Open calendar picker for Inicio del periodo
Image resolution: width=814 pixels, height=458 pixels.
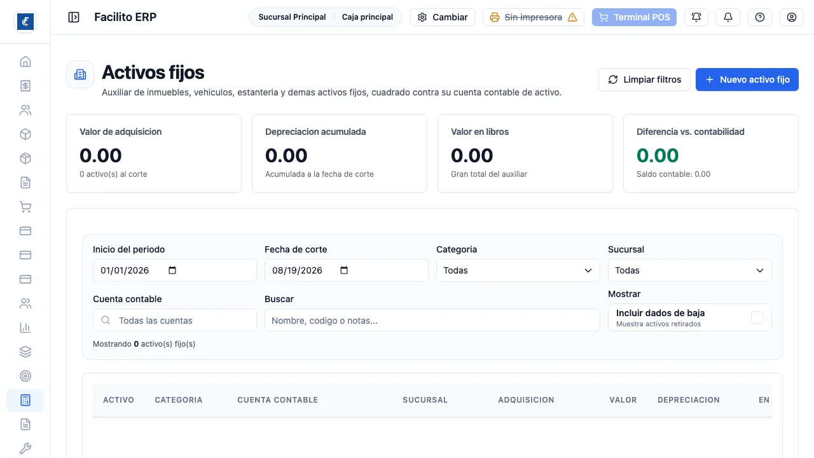(x=172, y=270)
